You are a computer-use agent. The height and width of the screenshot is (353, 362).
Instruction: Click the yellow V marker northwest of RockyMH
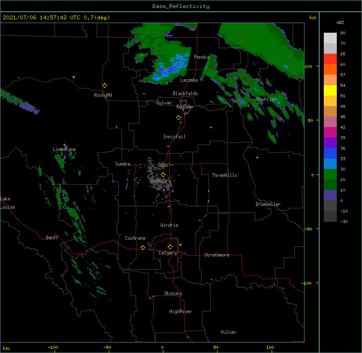click(x=73, y=77)
